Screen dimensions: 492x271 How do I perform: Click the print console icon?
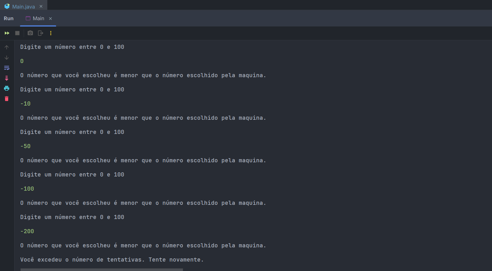(7, 88)
